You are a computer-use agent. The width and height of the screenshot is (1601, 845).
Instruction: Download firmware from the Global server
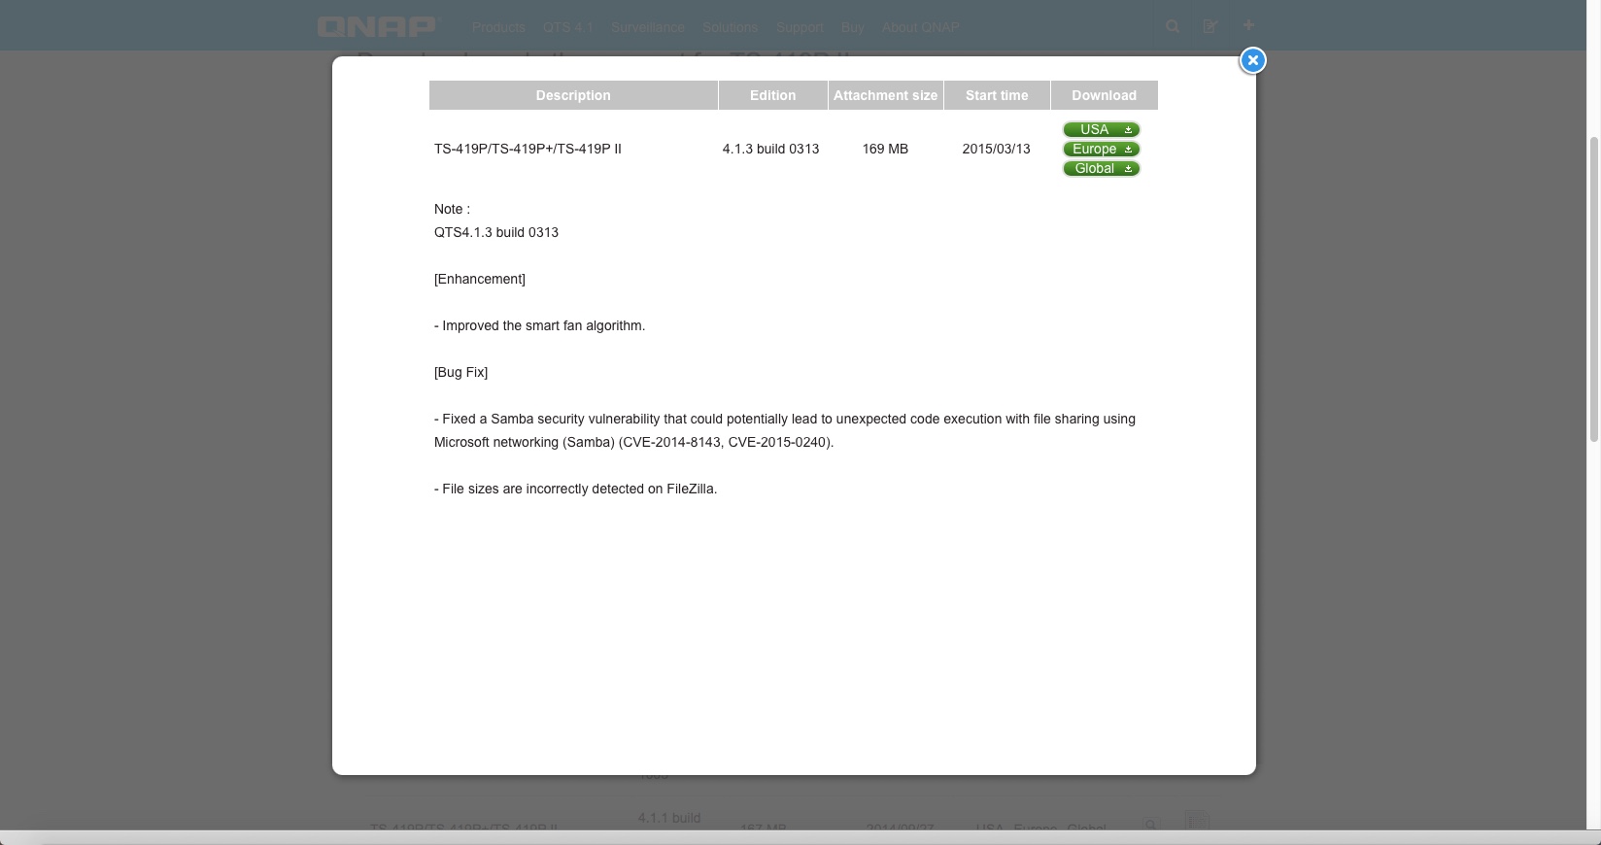[x=1101, y=168]
